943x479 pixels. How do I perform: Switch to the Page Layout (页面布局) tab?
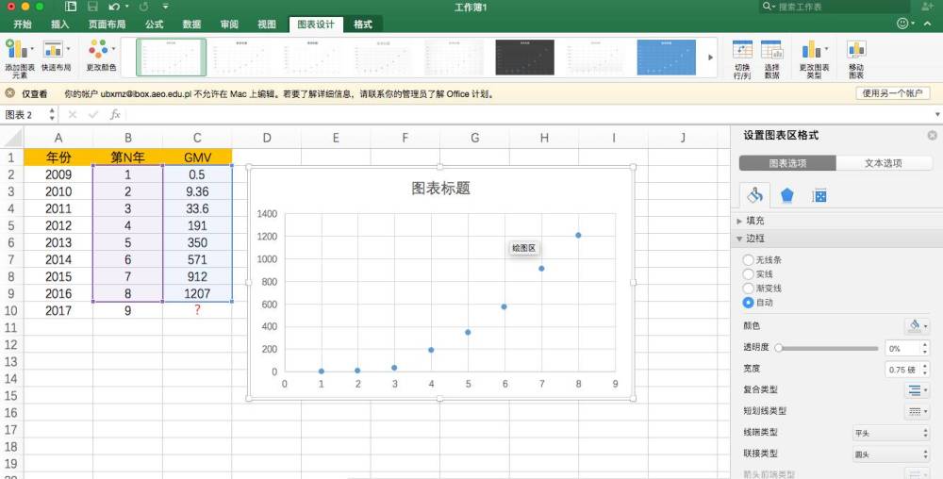click(107, 24)
